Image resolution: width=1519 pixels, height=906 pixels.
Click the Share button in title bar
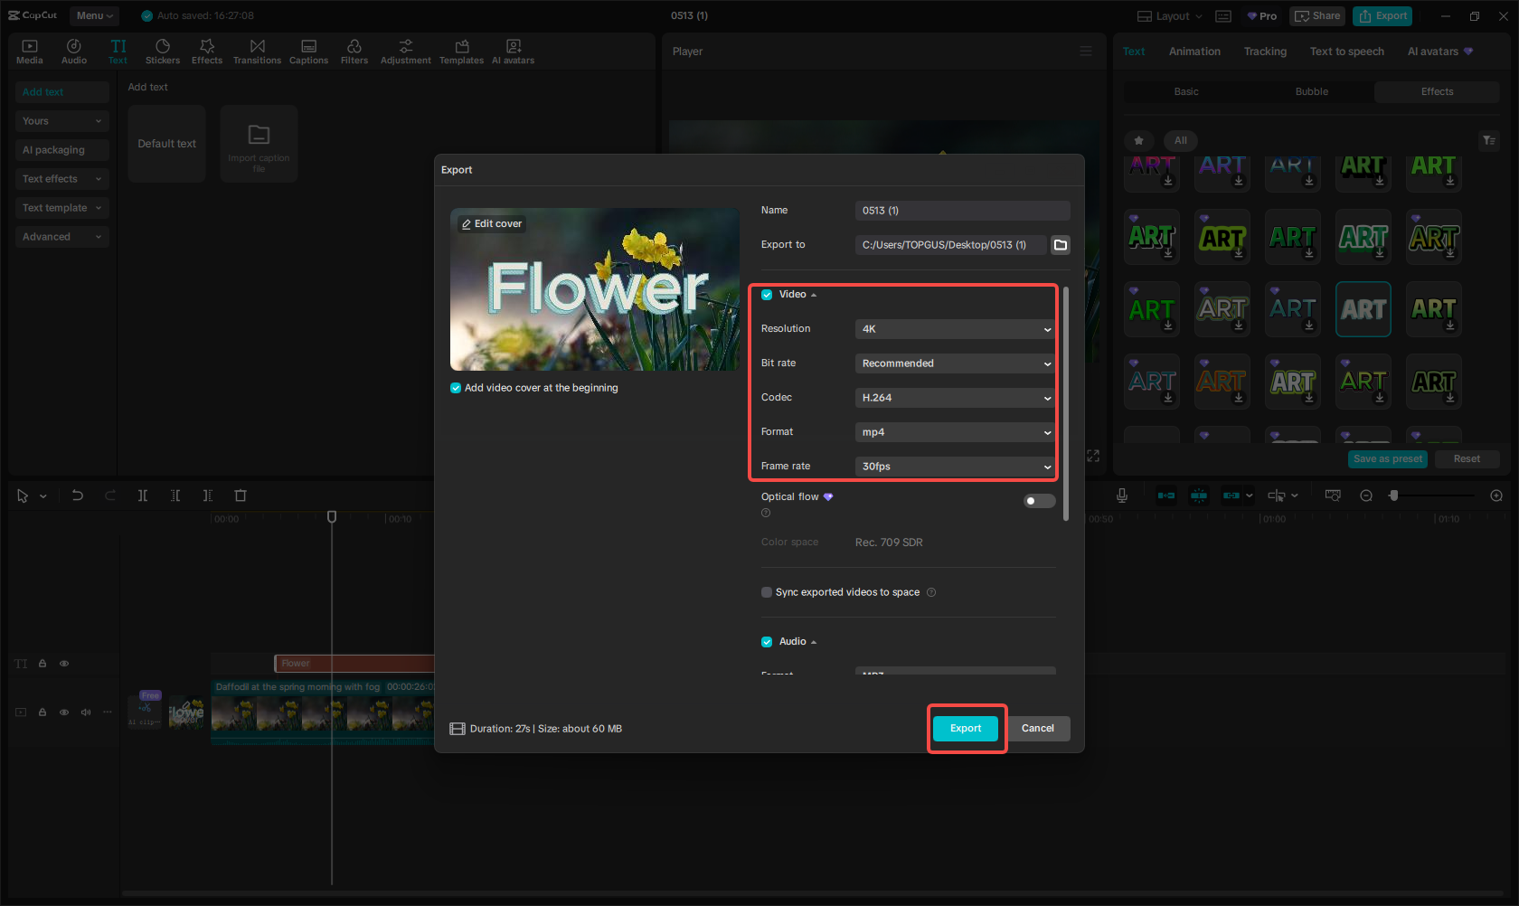(1317, 16)
